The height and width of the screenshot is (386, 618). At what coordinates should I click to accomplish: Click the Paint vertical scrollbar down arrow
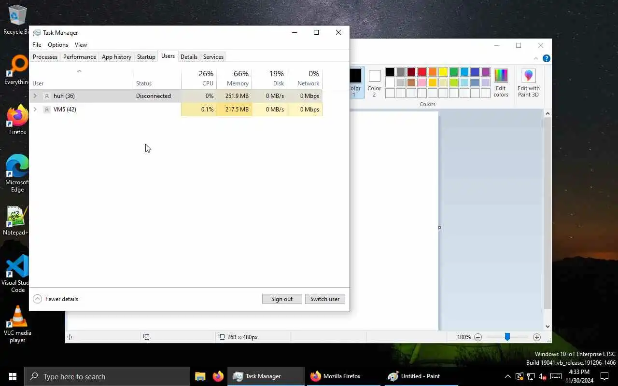click(548, 327)
